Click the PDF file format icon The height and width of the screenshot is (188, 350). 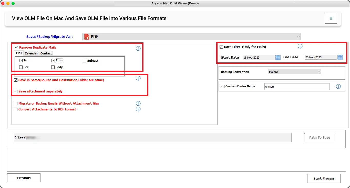(87, 36)
